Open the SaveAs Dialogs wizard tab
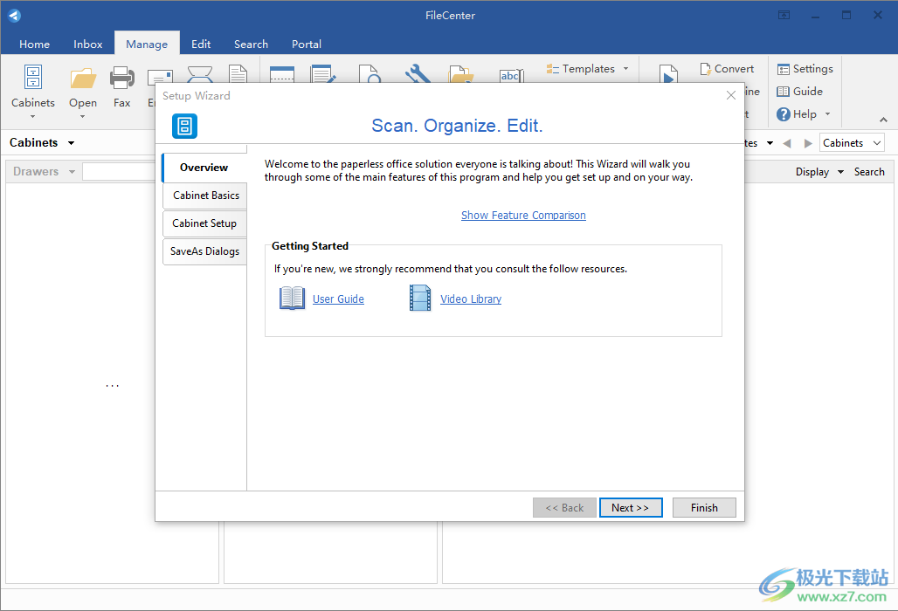Viewport: 898px width, 611px height. tap(205, 251)
